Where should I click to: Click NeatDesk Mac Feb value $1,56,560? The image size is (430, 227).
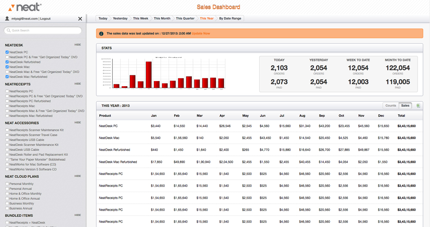[181, 138]
